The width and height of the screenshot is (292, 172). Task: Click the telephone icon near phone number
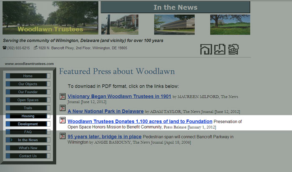[5, 48]
